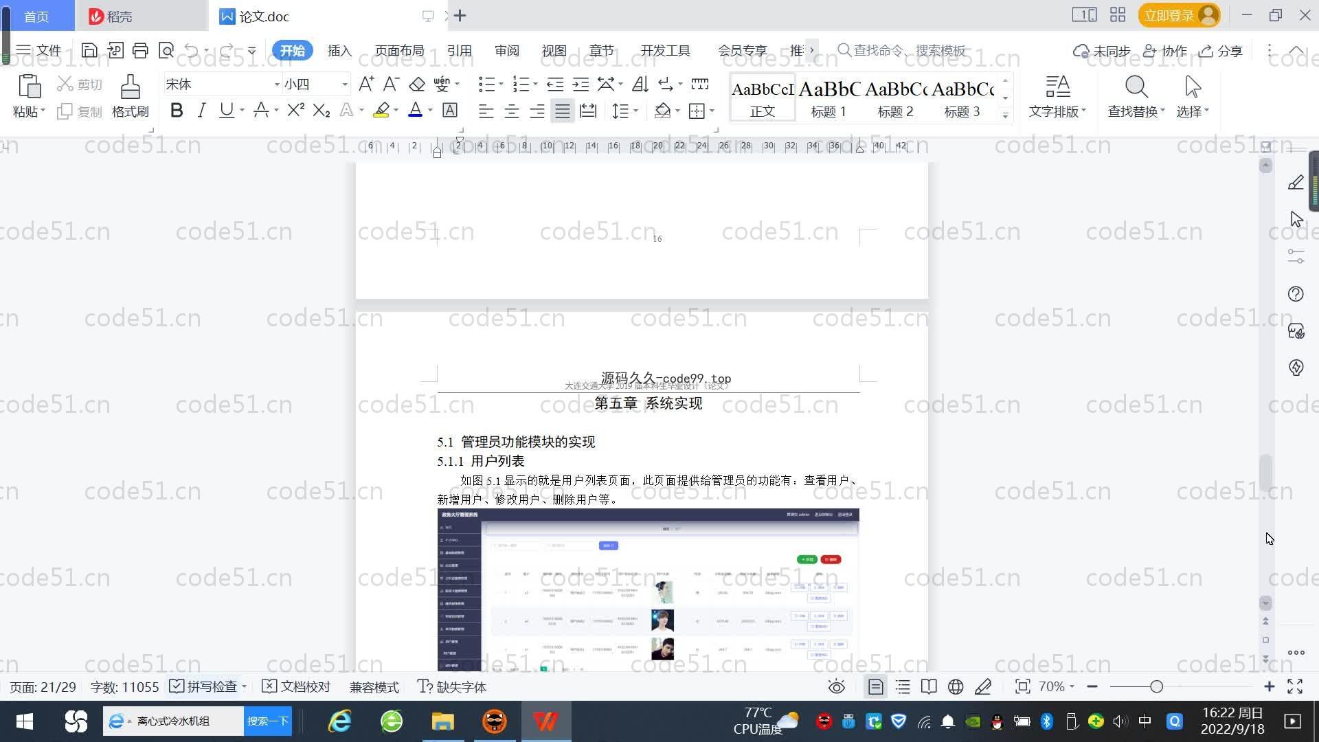Click the pen edit icon in right sidebar
The image size is (1319, 742).
coord(1296,183)
